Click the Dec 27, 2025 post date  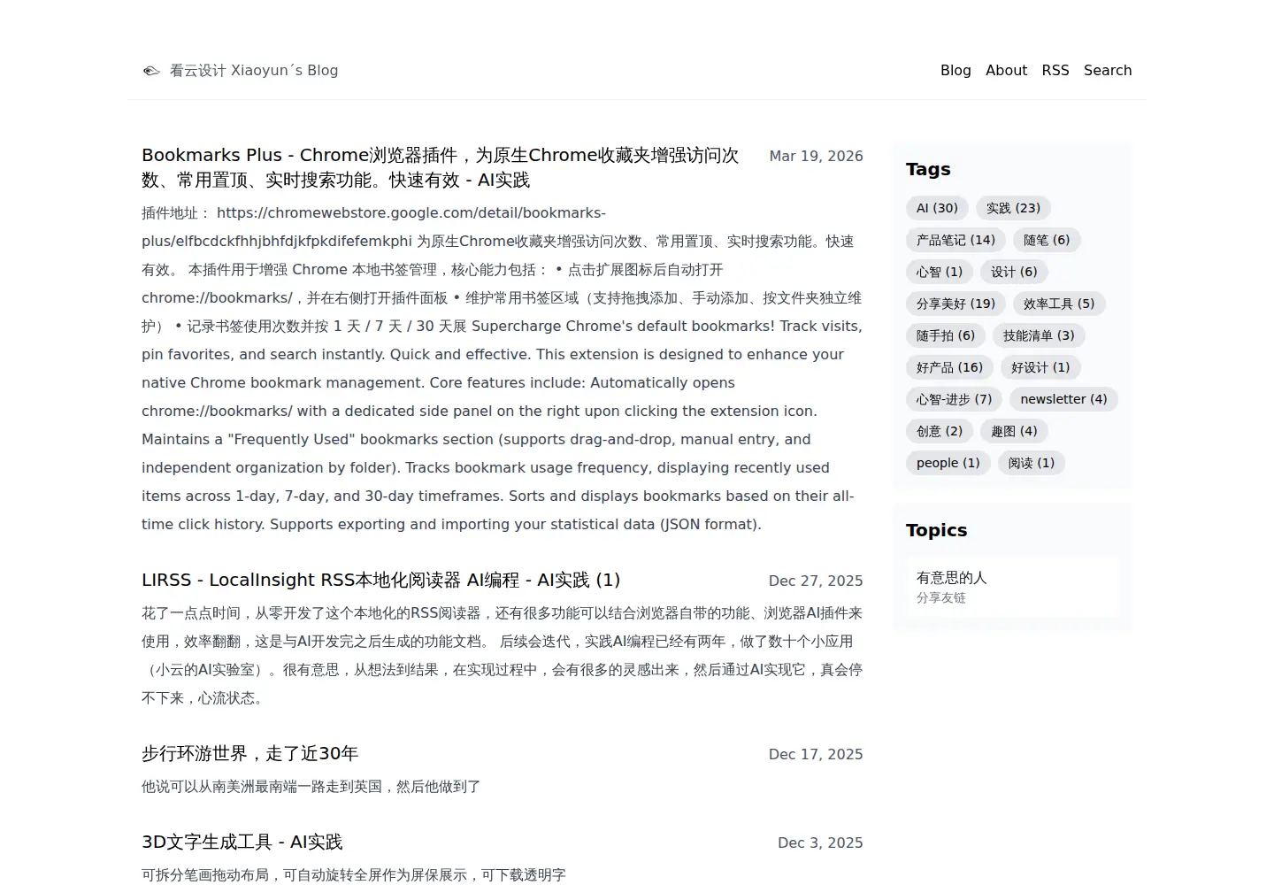pos(816,581)
